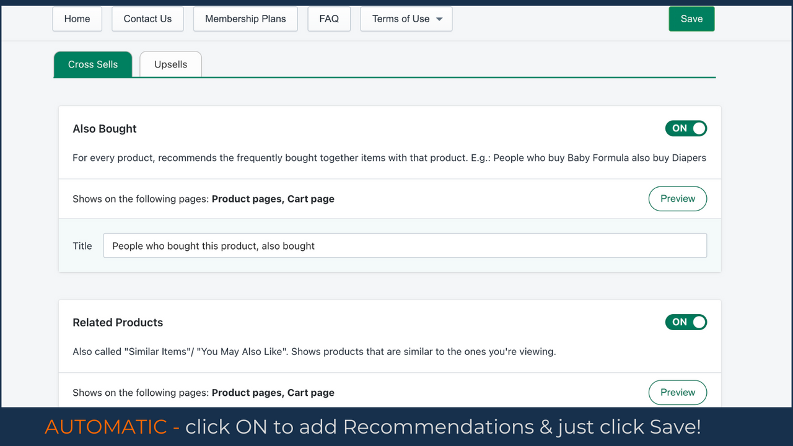
Task: Click the "You May Also Like" description text
Action: [314, 352]
